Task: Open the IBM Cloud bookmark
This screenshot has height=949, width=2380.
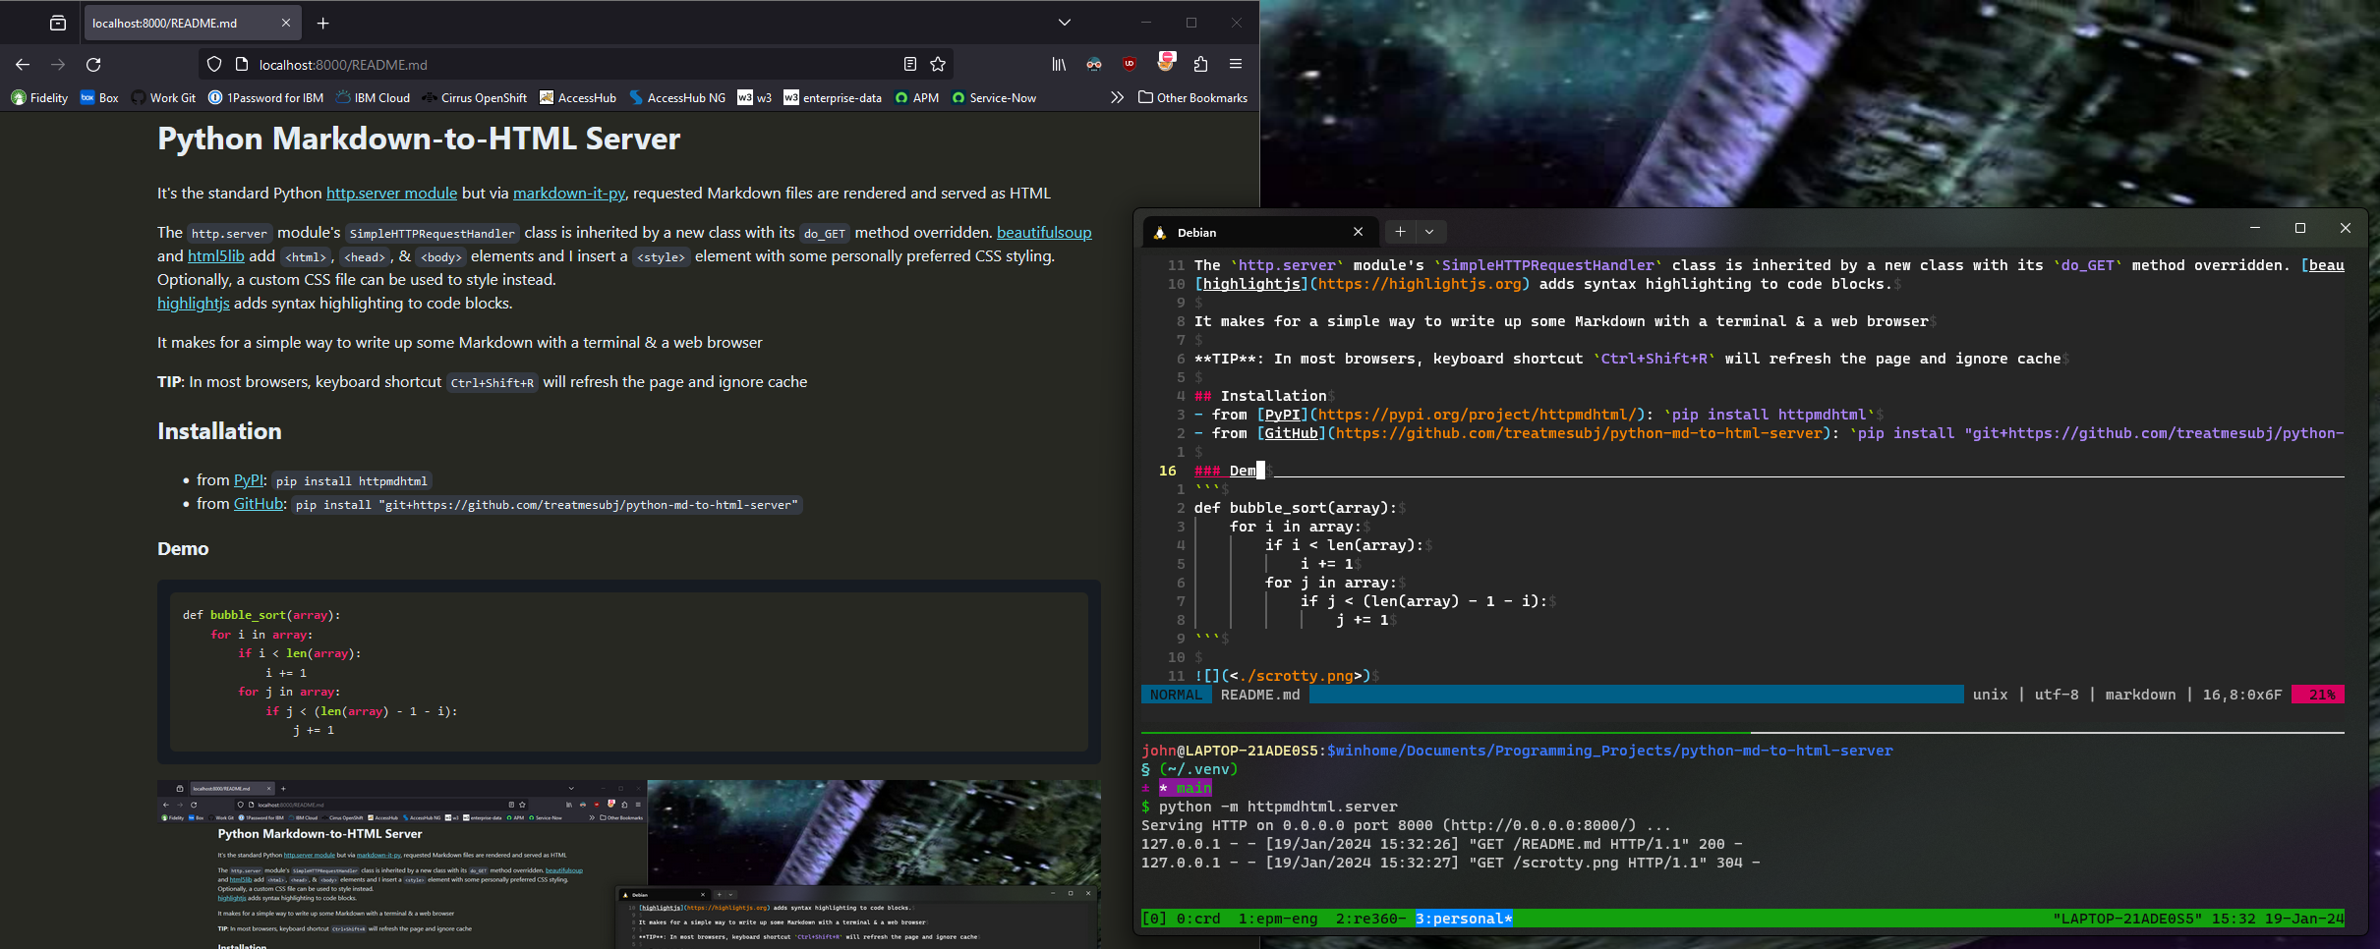Action: coord(373,98)
